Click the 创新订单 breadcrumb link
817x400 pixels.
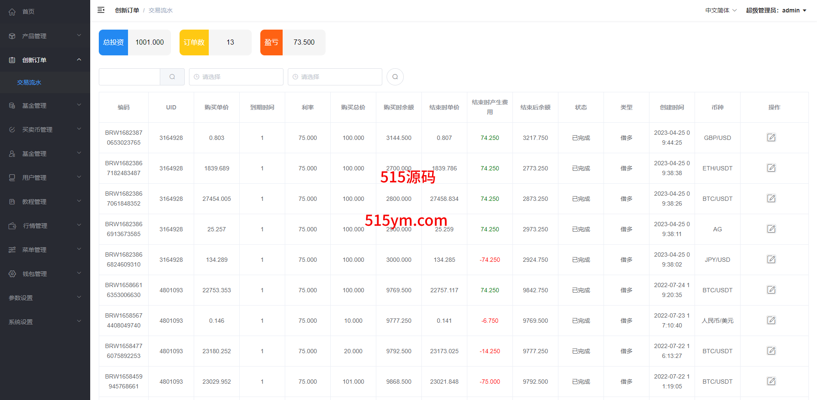click(127, 10)
